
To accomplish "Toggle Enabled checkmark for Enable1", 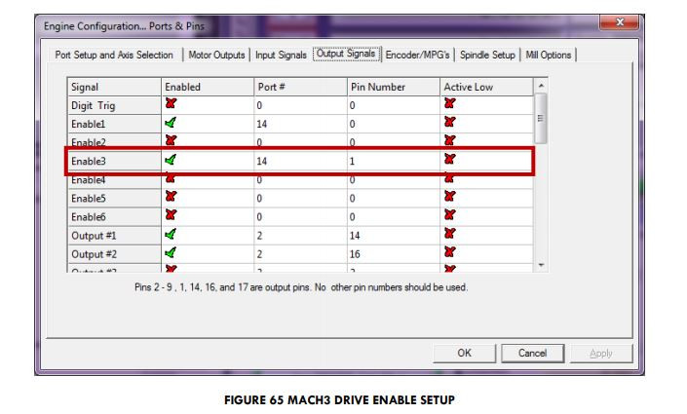I will coord(171,122).
